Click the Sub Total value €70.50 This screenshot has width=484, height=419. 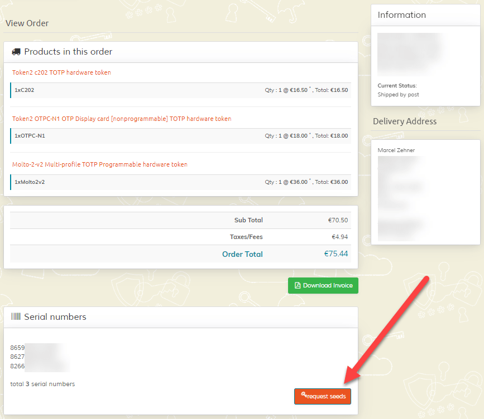click(x=338, y=220)
